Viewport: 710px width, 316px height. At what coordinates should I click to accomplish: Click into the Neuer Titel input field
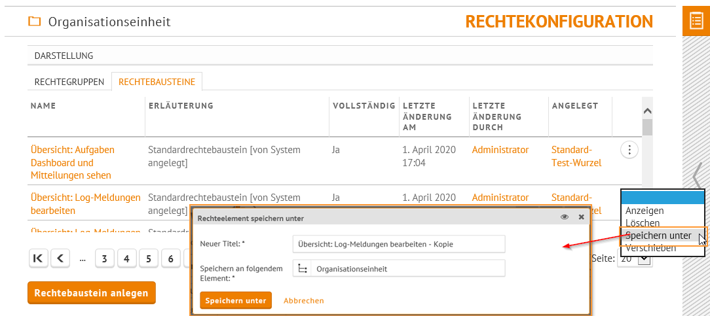[x=398, y=244]
